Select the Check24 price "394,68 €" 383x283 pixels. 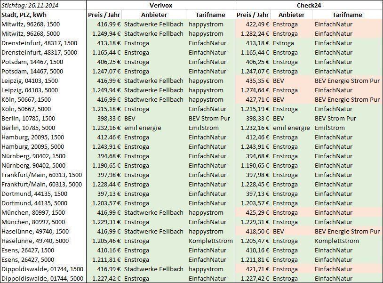[257, 156]
